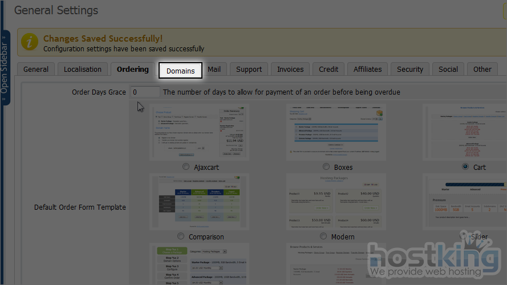Click the info icon in success banner
Viewport: 507px width, 285px height.
[30, 43]
